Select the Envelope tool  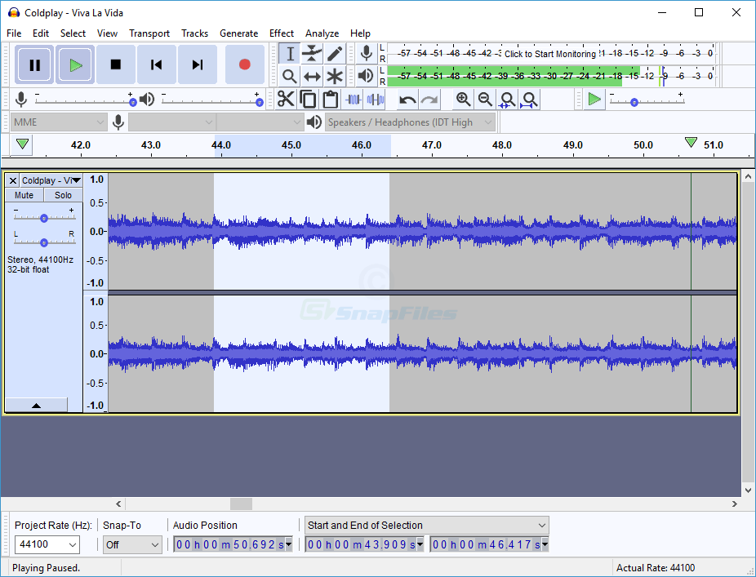[312, 53]
